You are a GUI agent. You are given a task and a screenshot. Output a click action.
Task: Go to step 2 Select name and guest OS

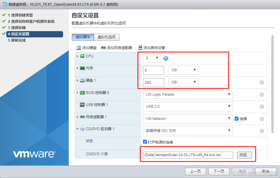tap(31, 22)
